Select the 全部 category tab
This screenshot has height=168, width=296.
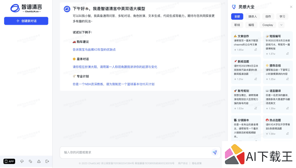tap(237, 17)
